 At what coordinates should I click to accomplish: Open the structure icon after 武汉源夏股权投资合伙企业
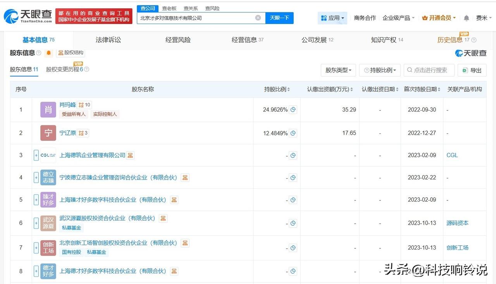163,218
